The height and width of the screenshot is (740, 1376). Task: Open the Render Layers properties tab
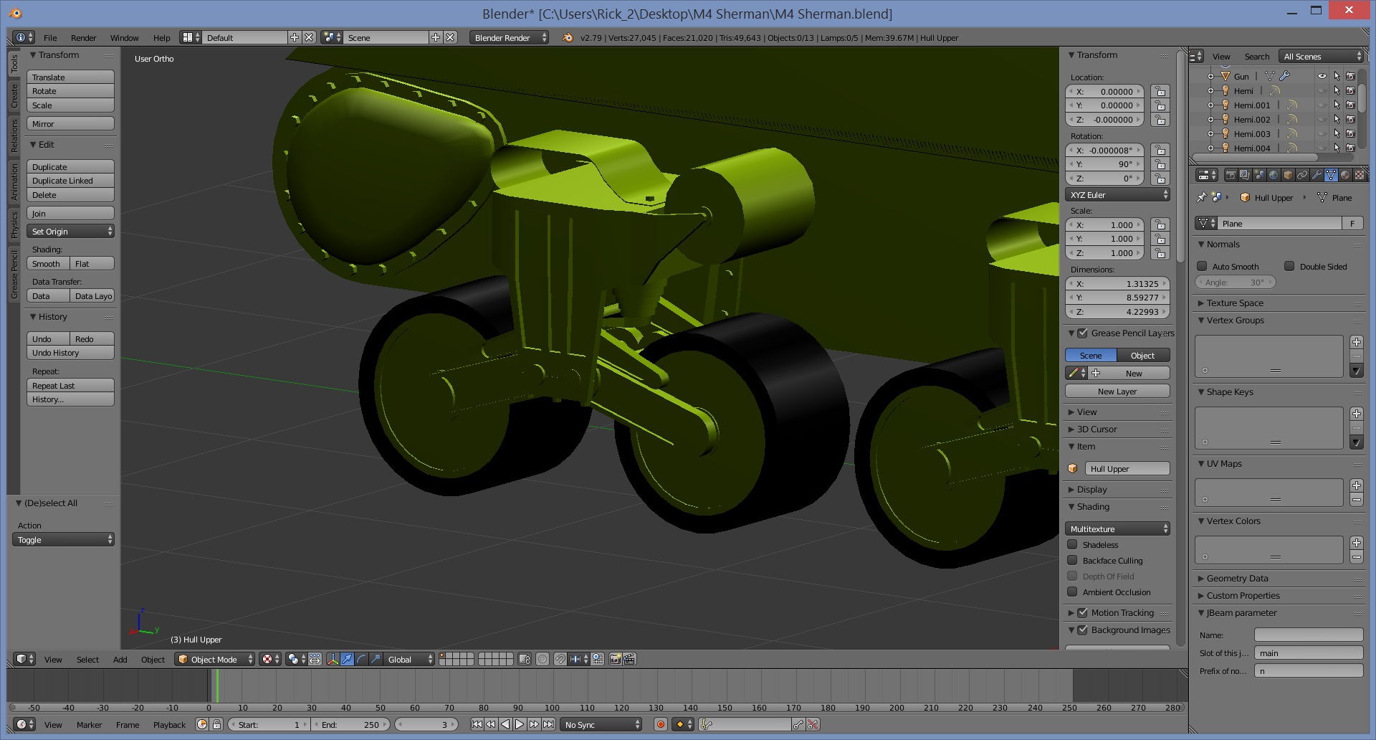click(x=1245, y=175)
